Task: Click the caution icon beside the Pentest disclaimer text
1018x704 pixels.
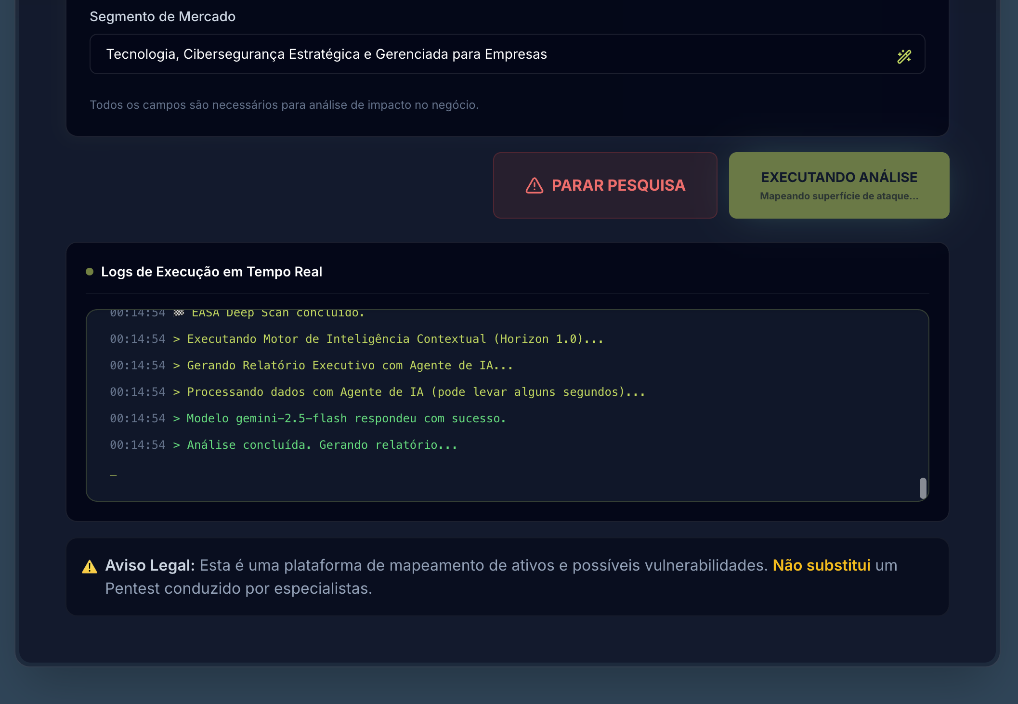Action: pyautogui.click(x=89, y=566)
